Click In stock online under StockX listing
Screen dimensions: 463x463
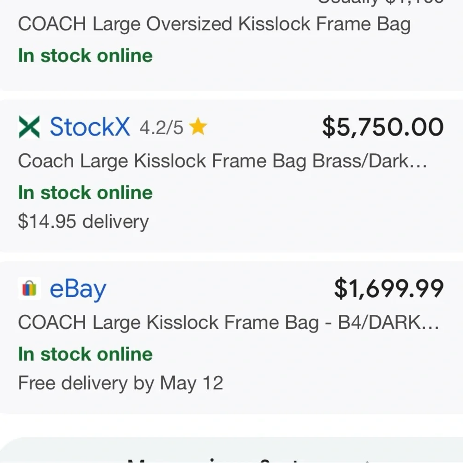click(85, 193)
